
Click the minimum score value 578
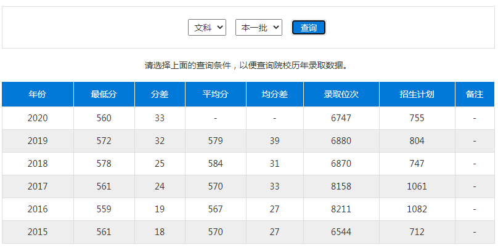pyautogui.click(x=104, y=164)
